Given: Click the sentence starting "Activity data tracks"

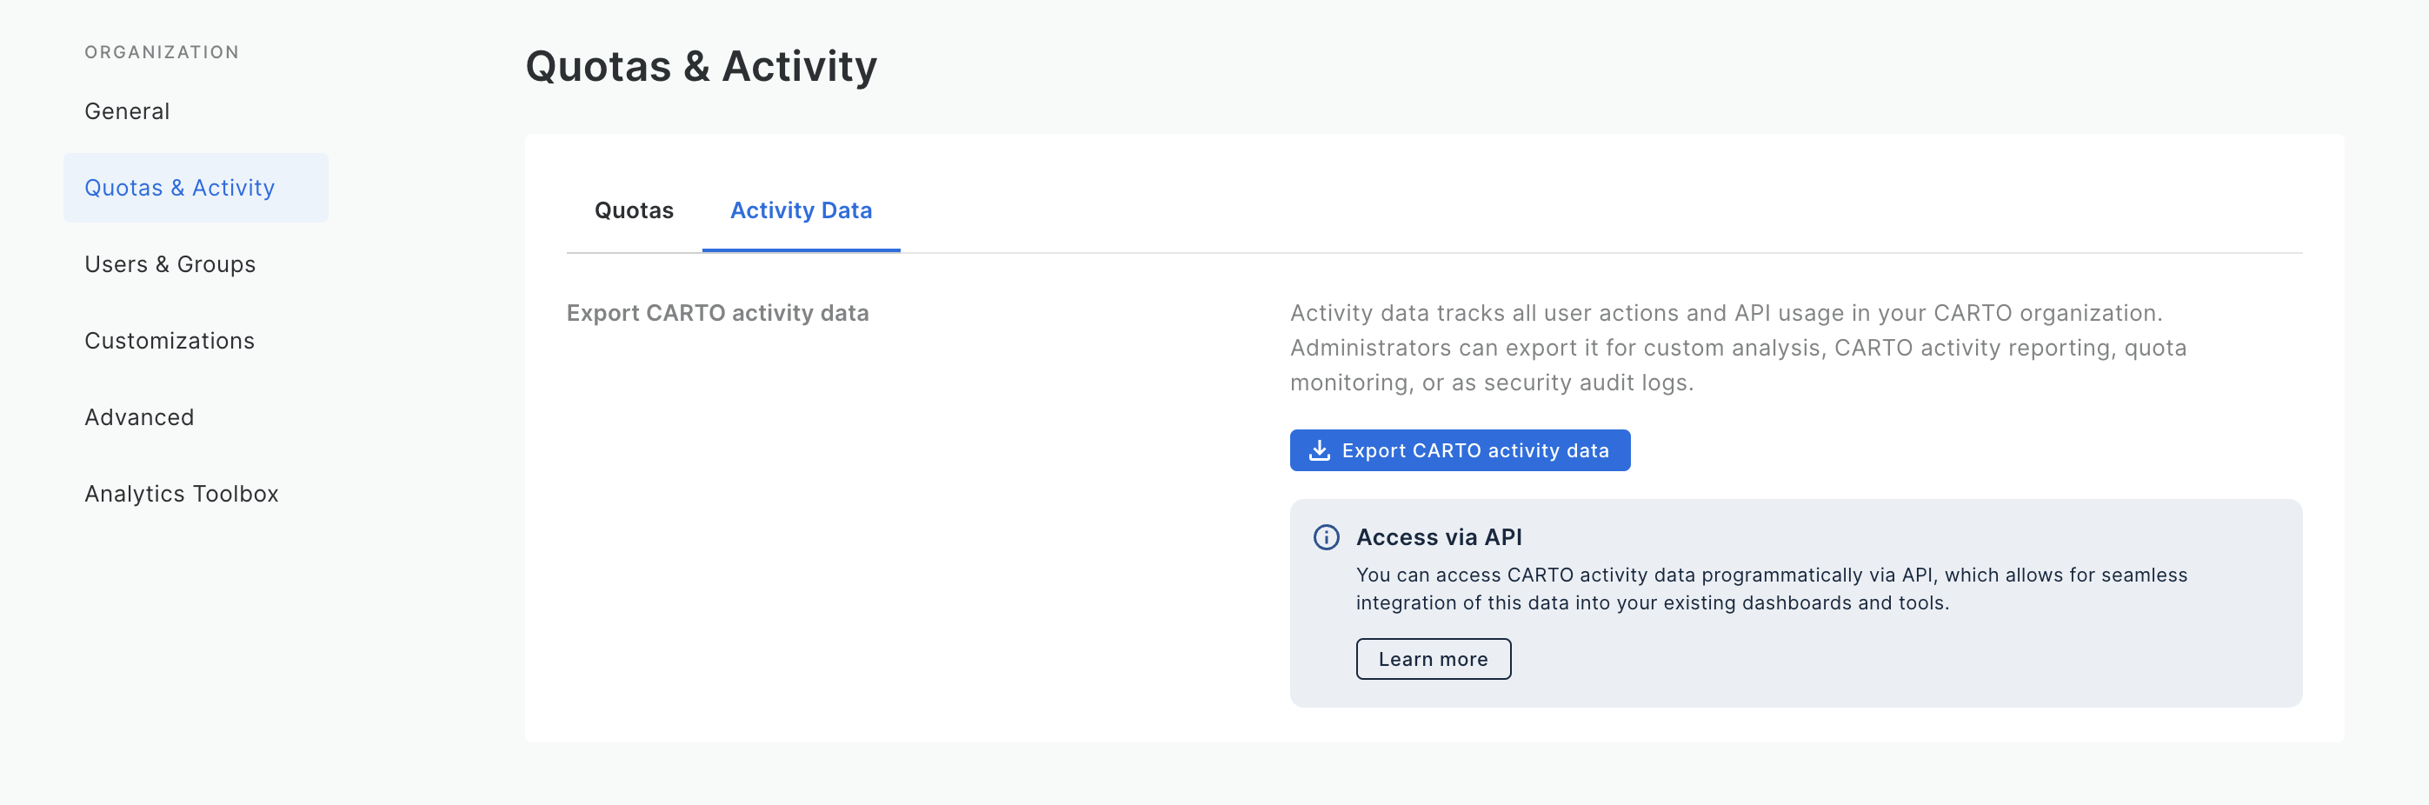Looking at the screenshot, I should click(1726, 313).
